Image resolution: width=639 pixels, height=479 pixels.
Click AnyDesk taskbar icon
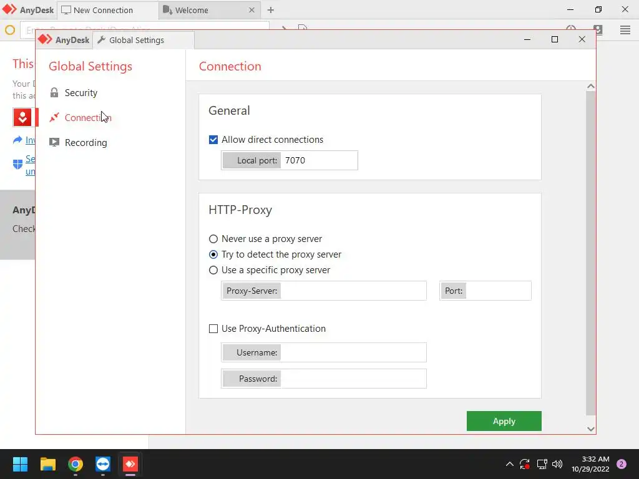[x=130, y=464]
